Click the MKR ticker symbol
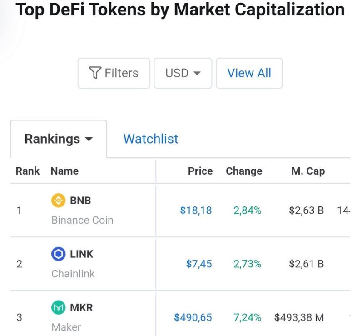The image size is (362, 336). [81, 307]
